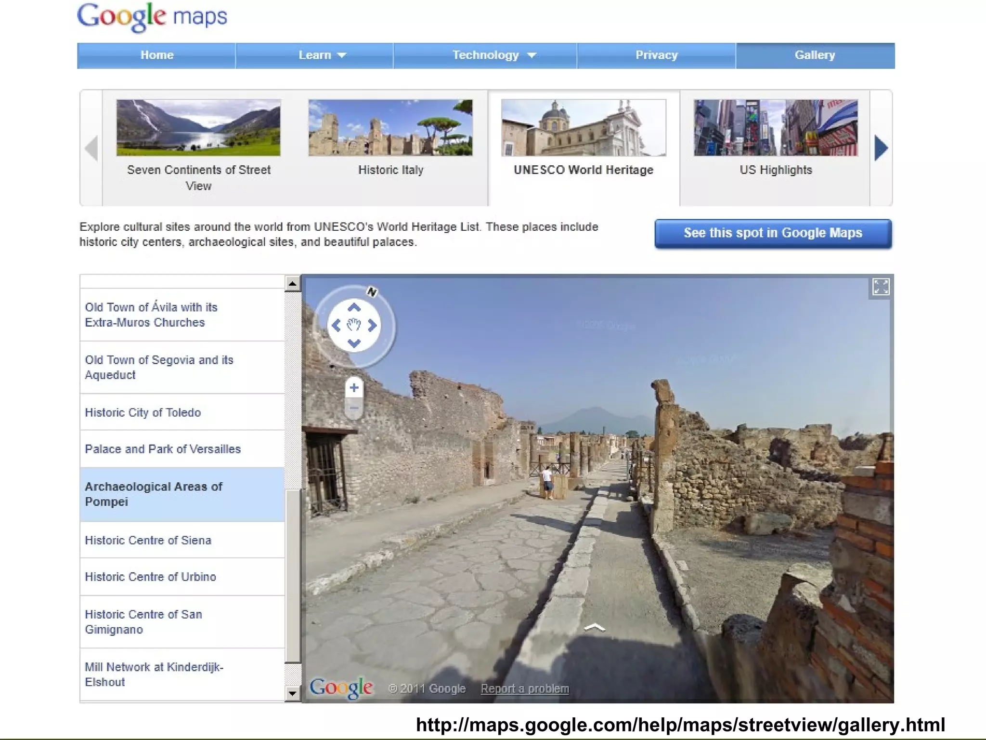Select the Gallery tab

pos(815,55)
